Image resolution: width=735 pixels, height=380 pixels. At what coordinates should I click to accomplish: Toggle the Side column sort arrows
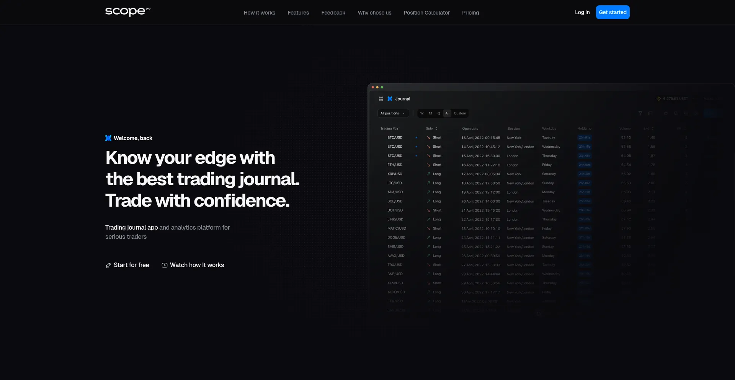(436, 128)
